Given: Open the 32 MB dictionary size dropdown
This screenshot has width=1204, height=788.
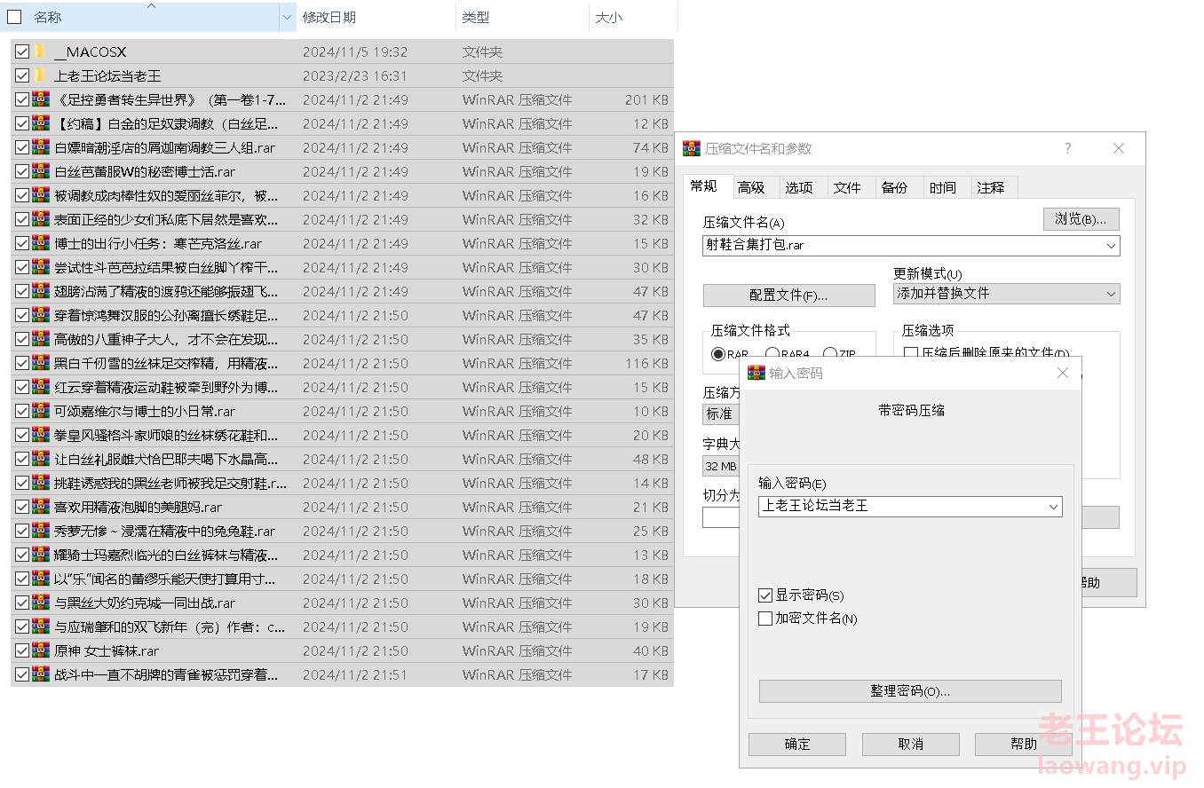Looking at the screenshot, I should coord(721,466).
